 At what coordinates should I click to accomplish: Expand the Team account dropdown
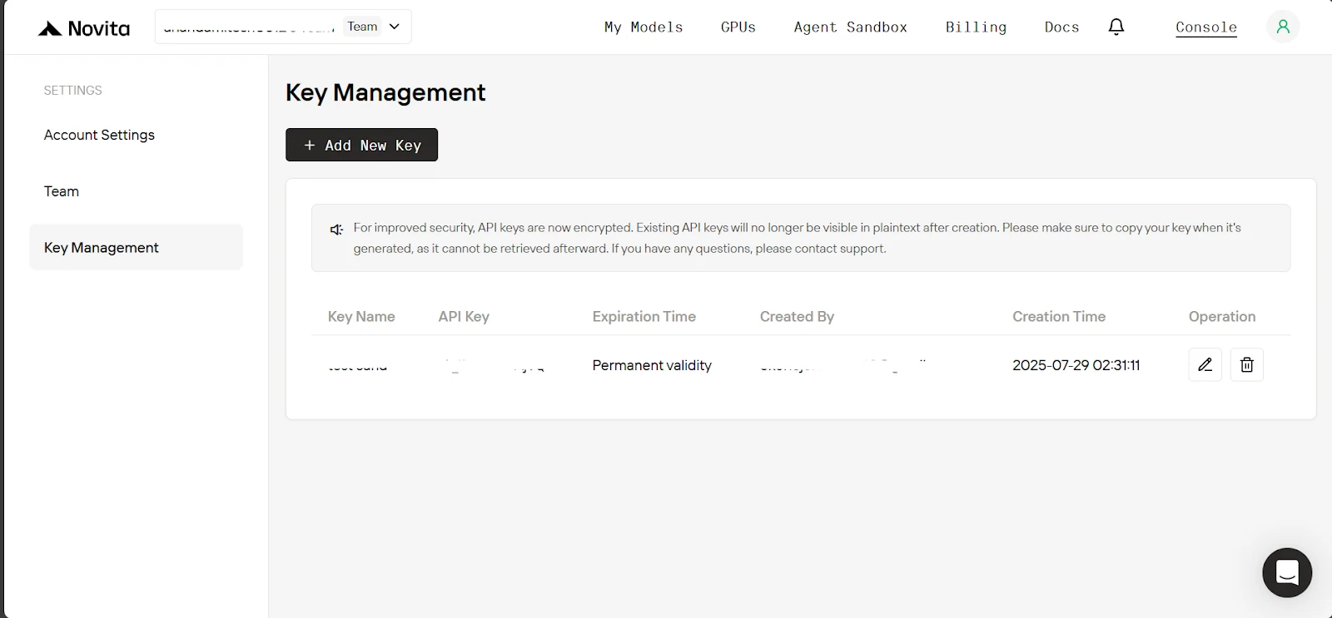(283, 27)
